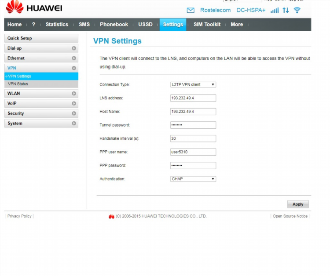
Task: Click the DC-HSPA+ network type text
Action: pyautogui.click(x=251, y=10)
